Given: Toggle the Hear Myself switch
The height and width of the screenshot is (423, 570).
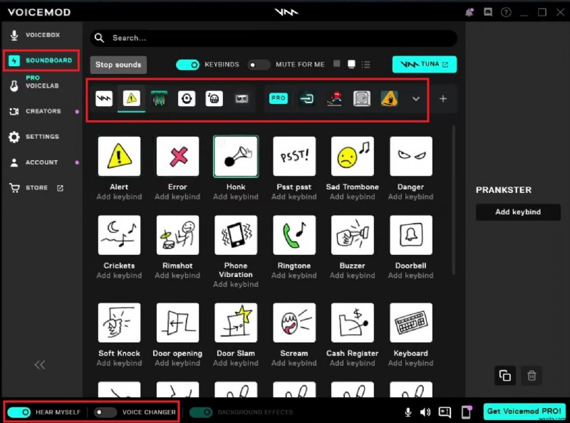Looking at the screenshot, I should [x=19, y=412].
